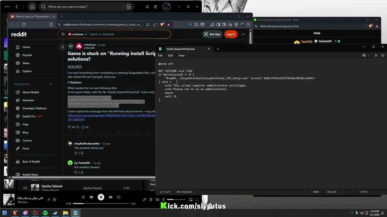The width and height of the screenshot is (387, 217).
Task: Open the View menu in Notepad
Action: tap(181, 55)
